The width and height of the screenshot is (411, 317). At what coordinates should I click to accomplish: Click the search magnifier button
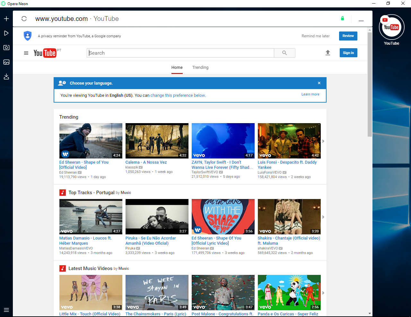pyautogui.click(x=284, y=53)
